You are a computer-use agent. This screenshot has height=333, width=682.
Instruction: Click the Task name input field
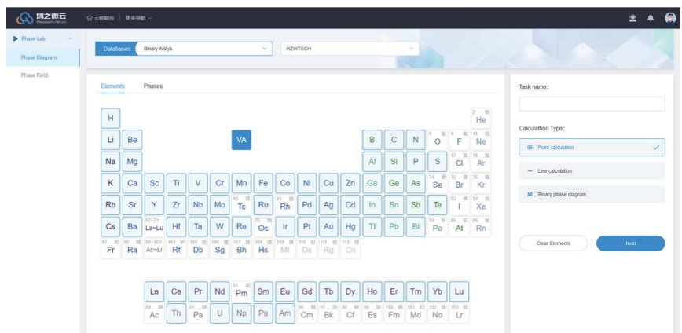592,104
